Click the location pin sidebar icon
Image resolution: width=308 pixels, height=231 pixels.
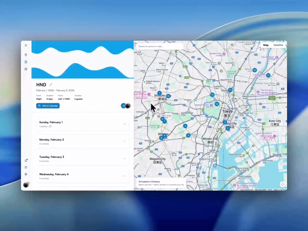click(x=26, y=55)
